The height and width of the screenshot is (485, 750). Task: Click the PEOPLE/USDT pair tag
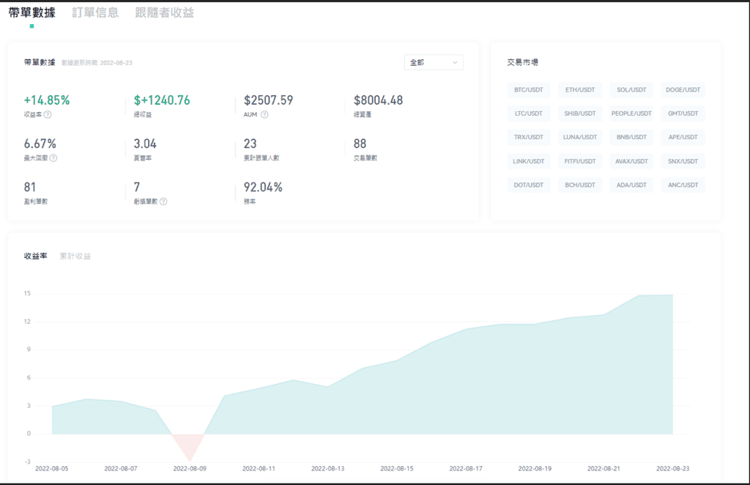(x=631, y=114)
